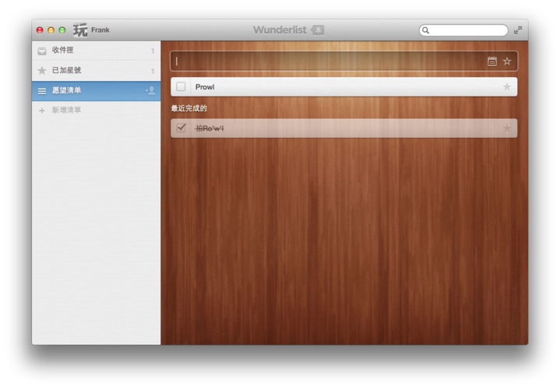Toggle the 最近完成的 section header
560x389 pixels.
click(189, 108)
